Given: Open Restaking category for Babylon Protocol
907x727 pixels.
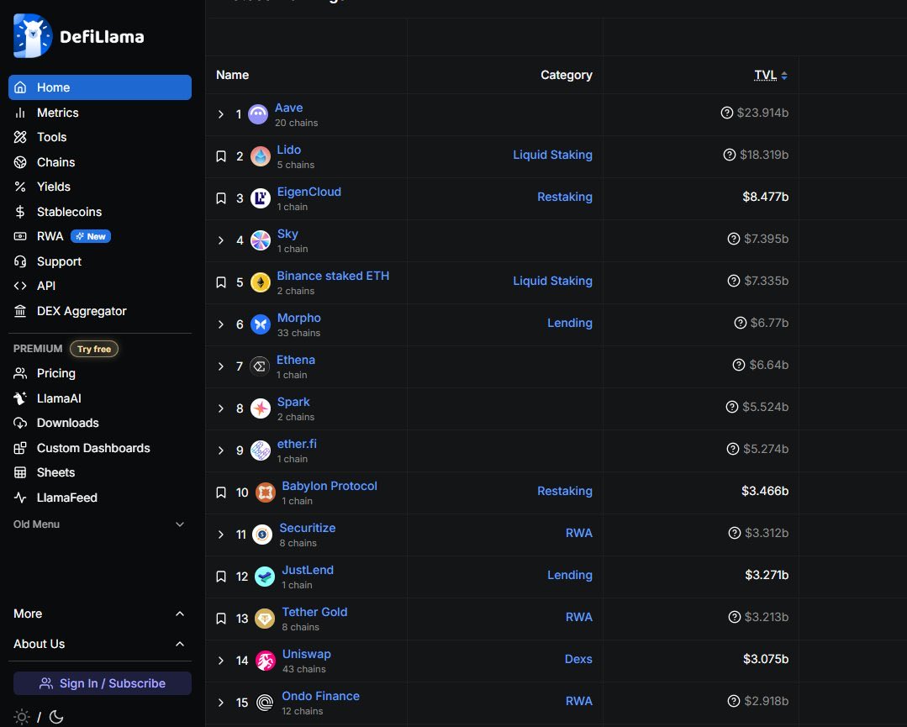Looking at the screenshot, I should (x=565, y=491).
